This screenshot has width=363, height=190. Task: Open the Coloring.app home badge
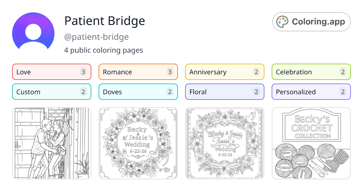click(311, 22)
